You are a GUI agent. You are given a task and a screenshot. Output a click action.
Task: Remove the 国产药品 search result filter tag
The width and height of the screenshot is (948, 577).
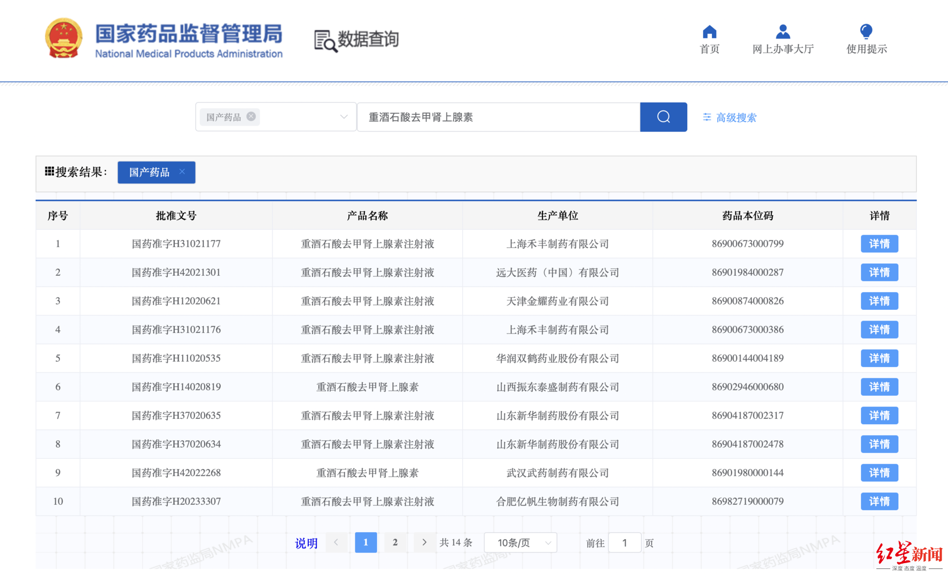tap(182, 172)
